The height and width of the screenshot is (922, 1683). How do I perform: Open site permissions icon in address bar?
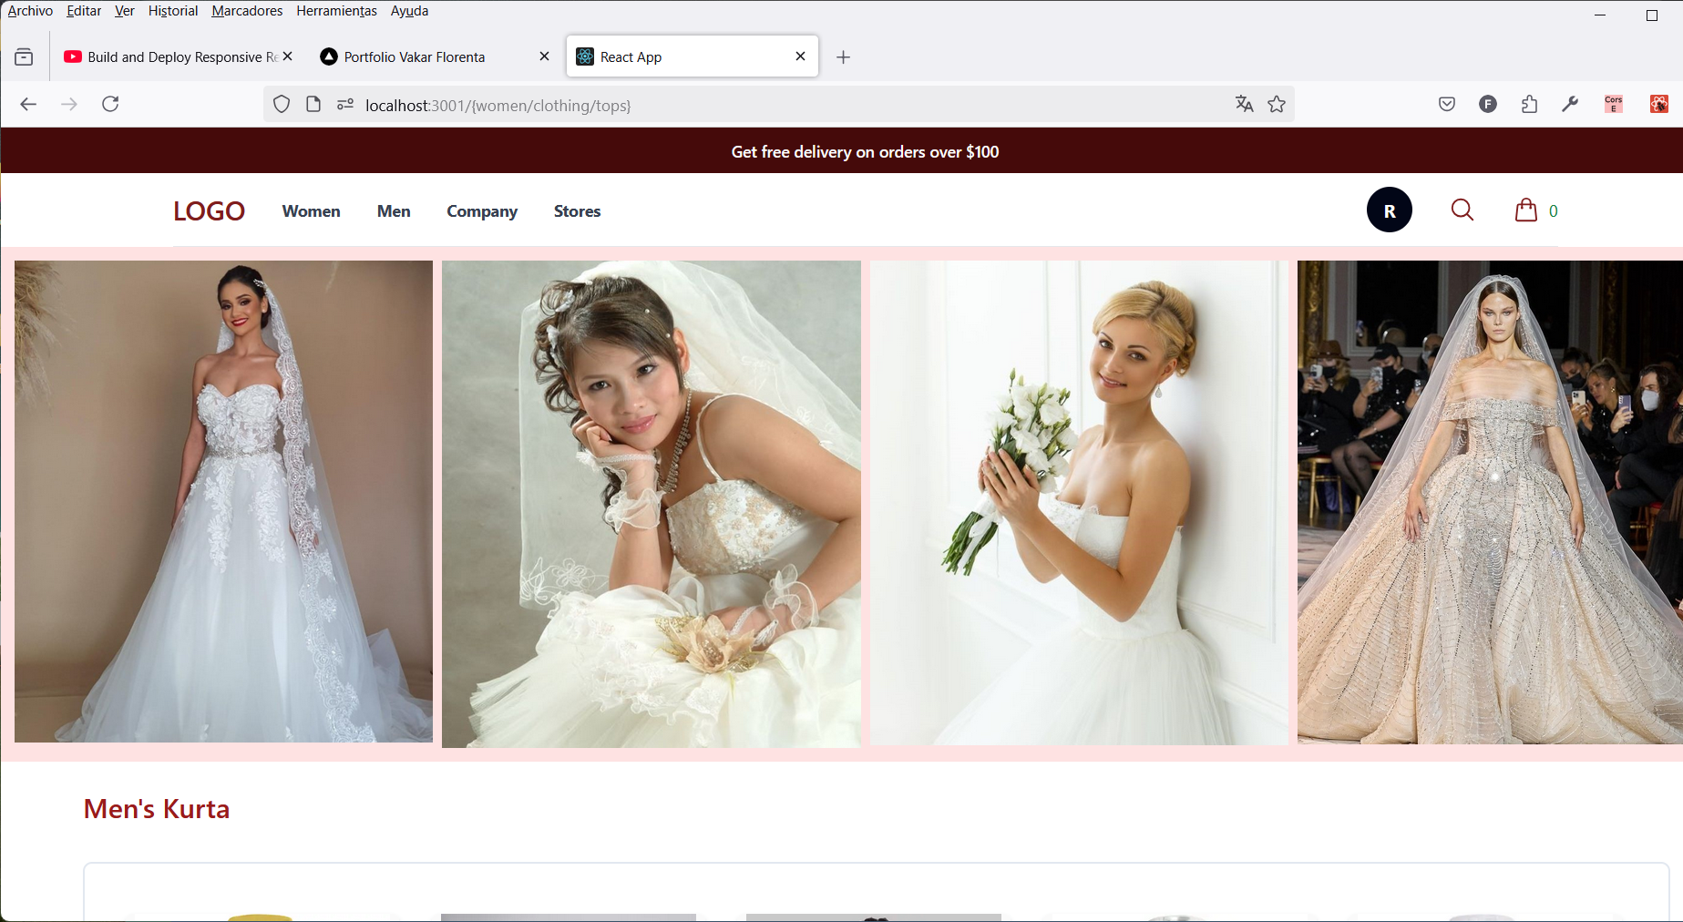click(345, 105)
